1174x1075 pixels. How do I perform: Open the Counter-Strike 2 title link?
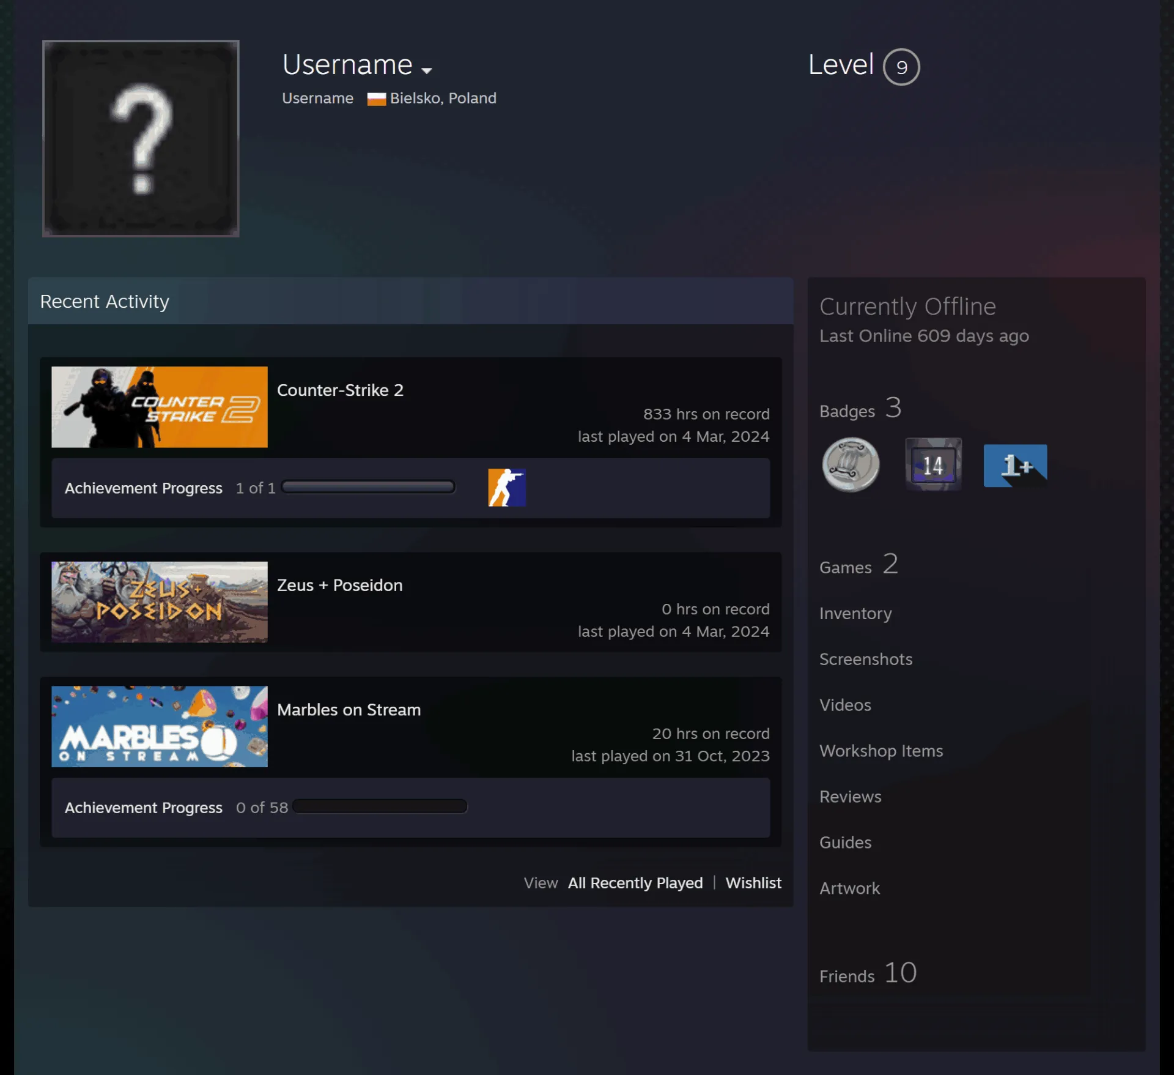(x=340, y=390)
